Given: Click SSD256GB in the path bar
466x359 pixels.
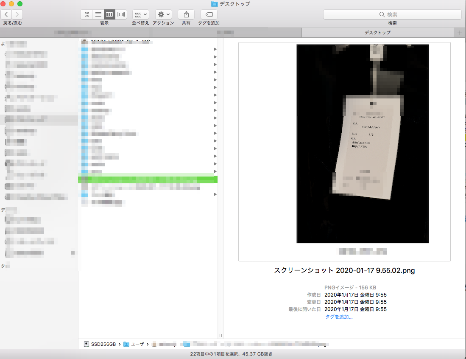Looking at the screenshot, I should (100, 344).
